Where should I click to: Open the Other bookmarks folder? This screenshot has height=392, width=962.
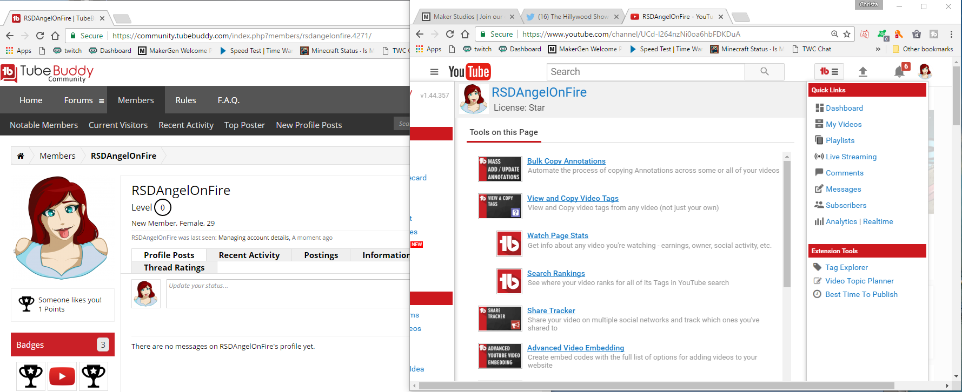(x=923, y=49)
